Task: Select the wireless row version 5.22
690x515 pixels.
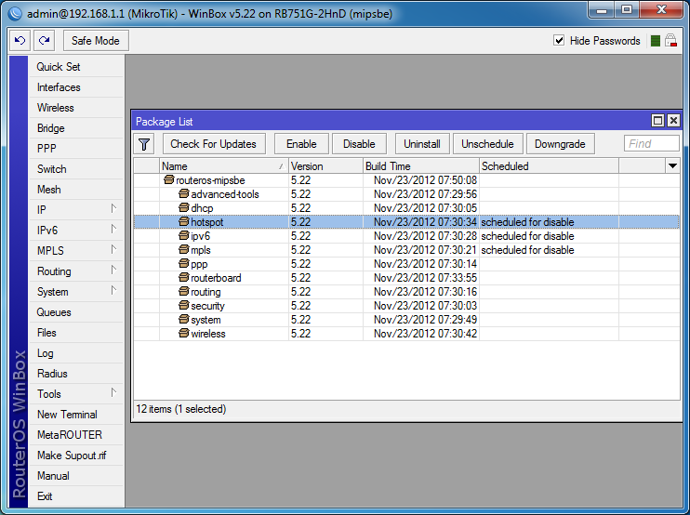Action: pyautogui.click(x=325, y=334)
